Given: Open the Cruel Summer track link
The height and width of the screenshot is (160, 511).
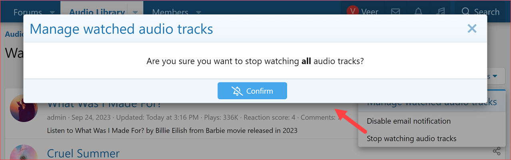Looking at the screenshot, I should tap(83, 153).
